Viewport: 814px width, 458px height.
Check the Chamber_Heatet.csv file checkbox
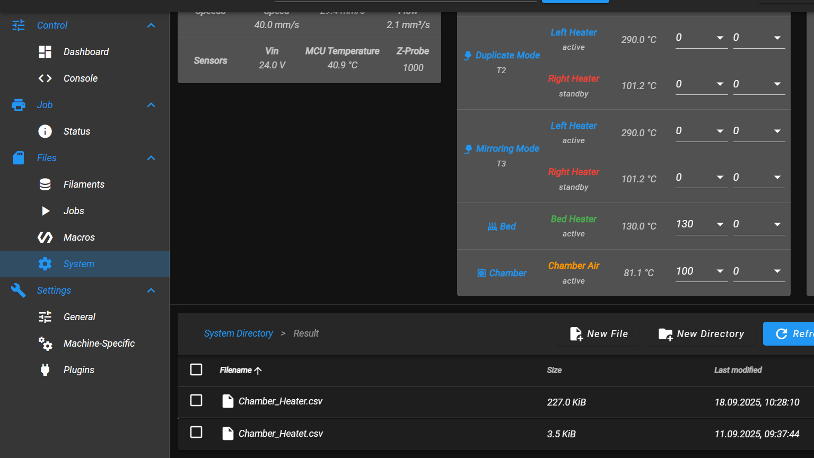click(196, 432)
